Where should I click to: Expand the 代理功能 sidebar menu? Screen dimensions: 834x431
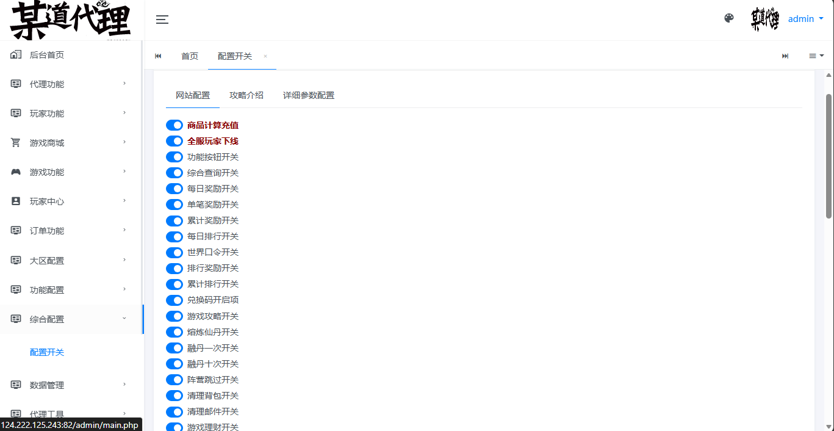71,84
